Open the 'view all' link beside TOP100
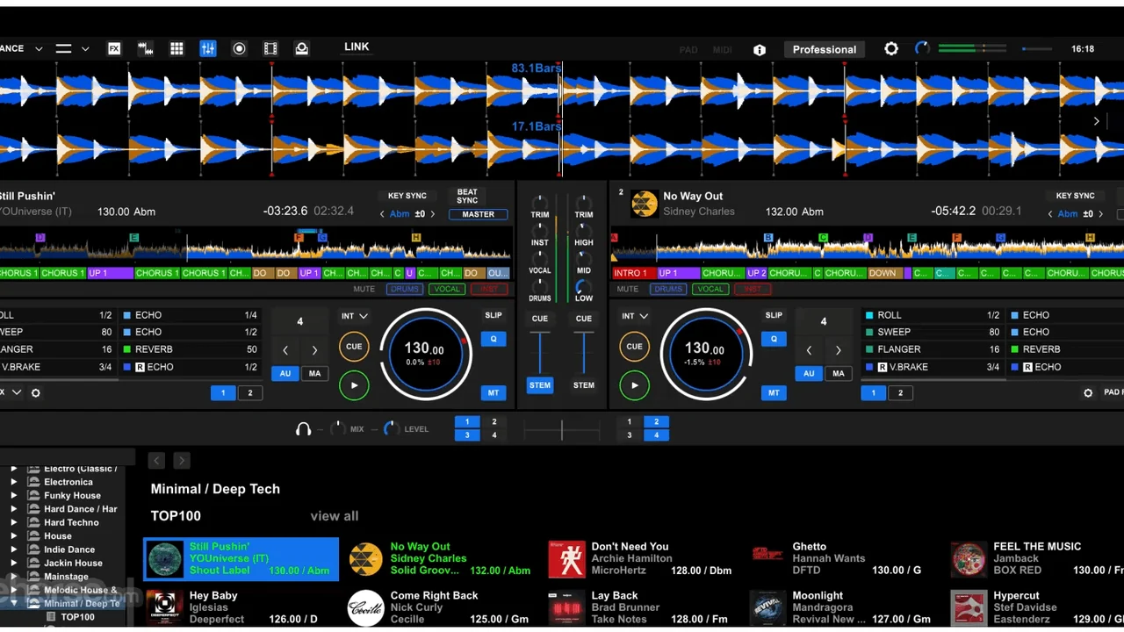This screenshot has width=1124, height=632. coord(335,516)
